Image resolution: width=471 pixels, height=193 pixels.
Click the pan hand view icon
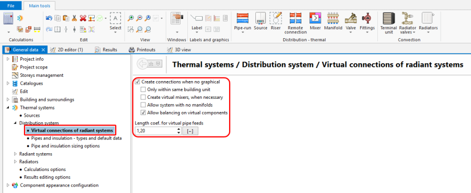[131, 29]
